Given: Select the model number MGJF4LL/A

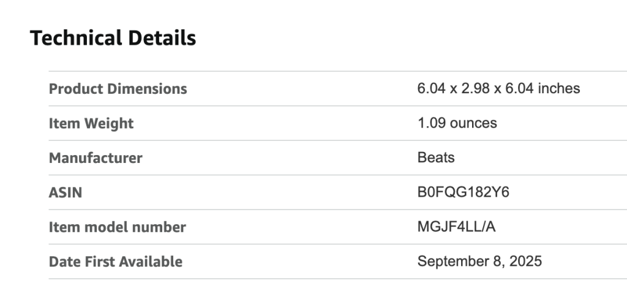Looking at the screenshot, I should click(456, 227).
